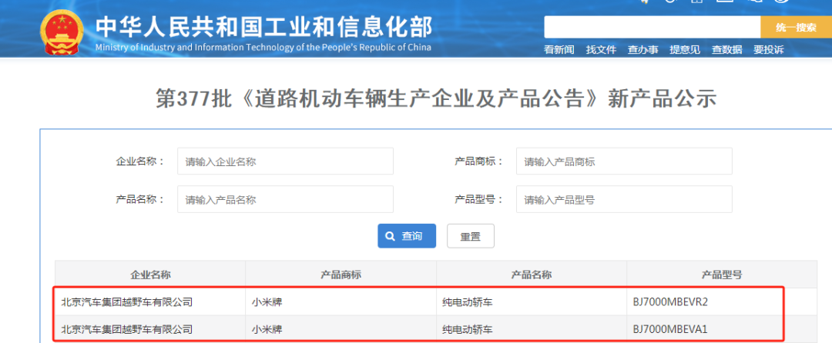Click the blue 查询 button
The height and width of the screenshot is (343, 832).
pos(407,236)
